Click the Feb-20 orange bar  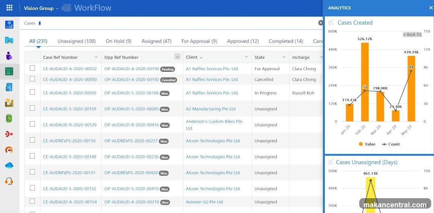(365, 82)
